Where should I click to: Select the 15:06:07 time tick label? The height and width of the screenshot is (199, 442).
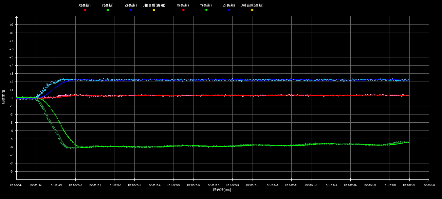pyautogui.click(x=409, y=185)
